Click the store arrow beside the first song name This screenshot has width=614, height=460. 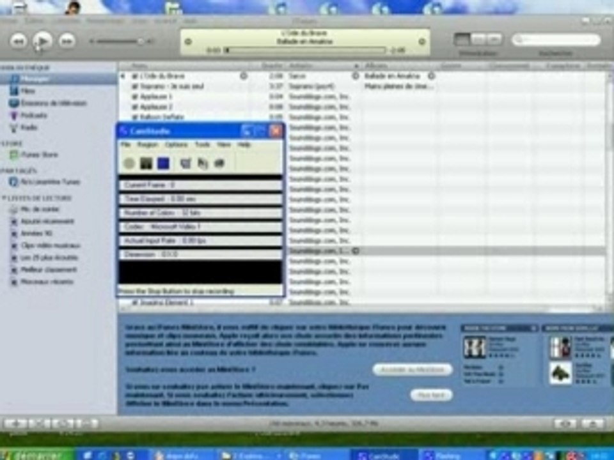(x=244, y=76)
